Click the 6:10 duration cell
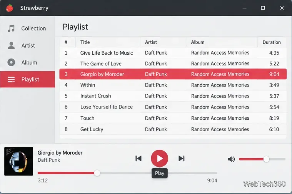 [274, 129]
